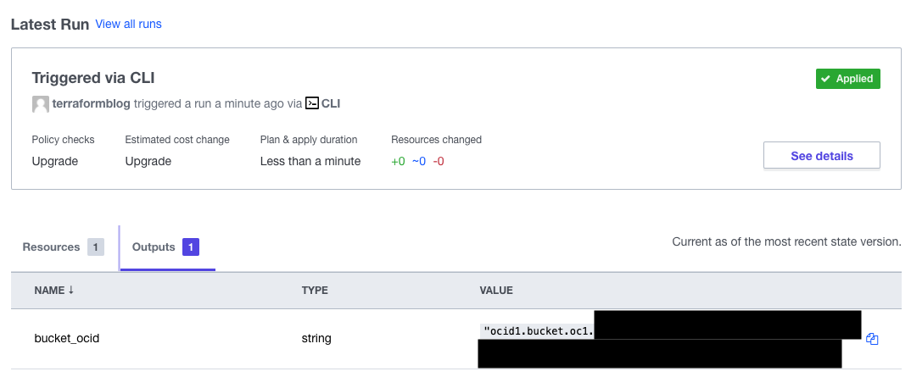Click the ocid1.bucket.oc1 value text
Viewport: 911px width, 377px height.
(538, 330)
